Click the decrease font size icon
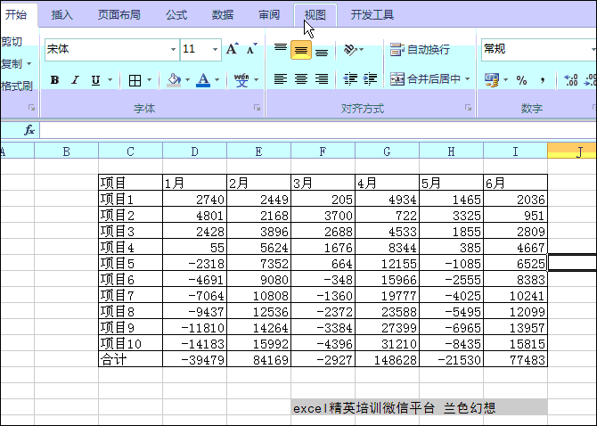 click(251, 50)
